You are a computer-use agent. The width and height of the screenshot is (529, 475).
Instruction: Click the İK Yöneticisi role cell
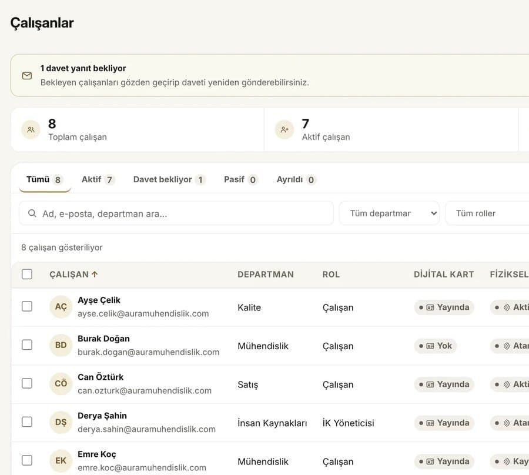pos(348,423)
